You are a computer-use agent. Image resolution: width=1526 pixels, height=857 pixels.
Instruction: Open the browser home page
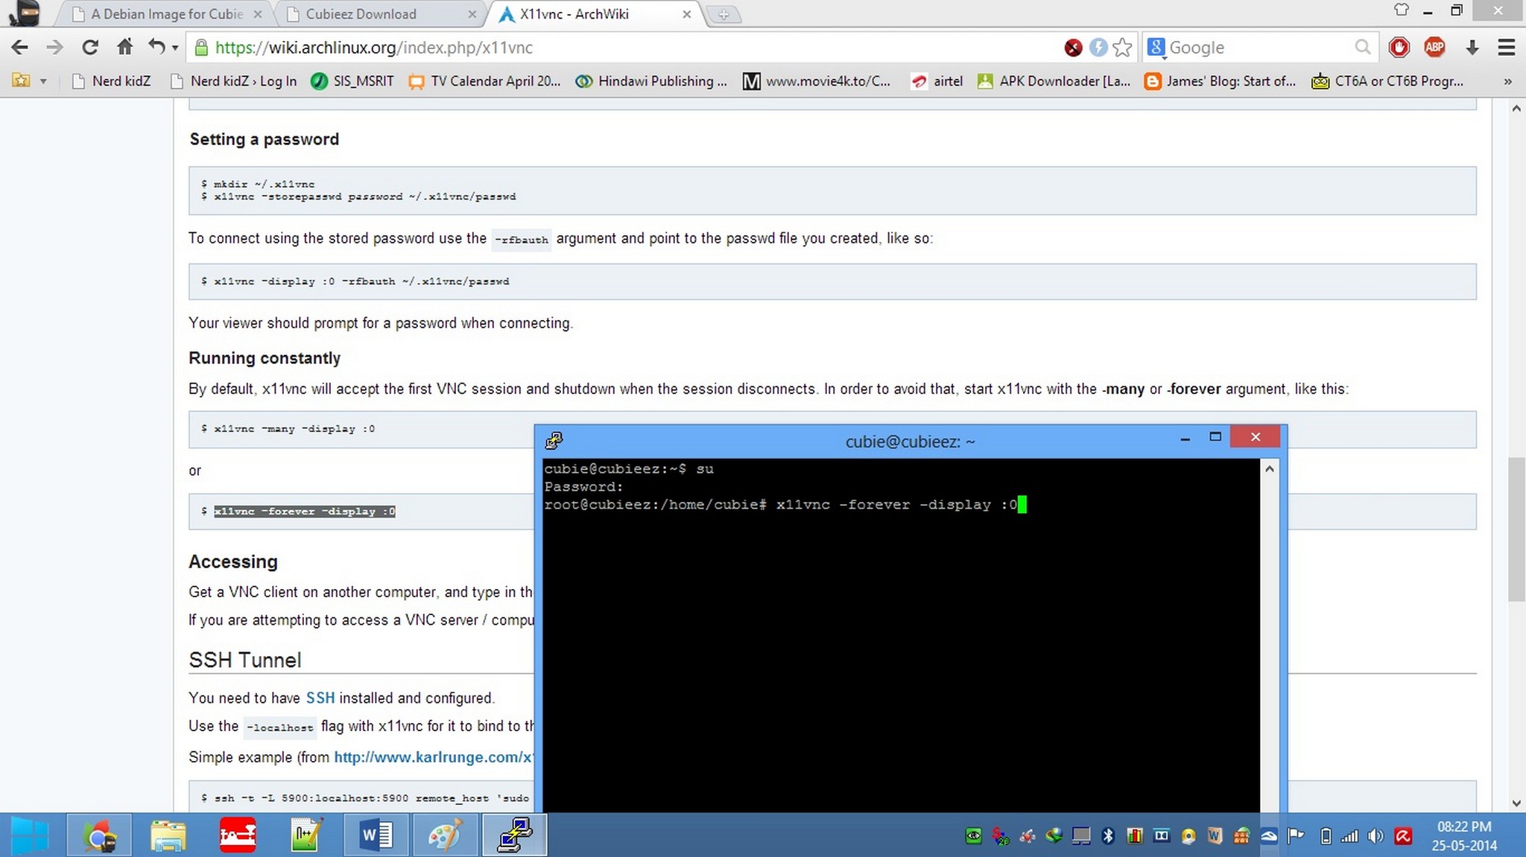point(124,47)
